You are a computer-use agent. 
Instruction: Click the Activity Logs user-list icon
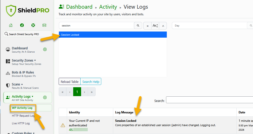tap(8, 97)
